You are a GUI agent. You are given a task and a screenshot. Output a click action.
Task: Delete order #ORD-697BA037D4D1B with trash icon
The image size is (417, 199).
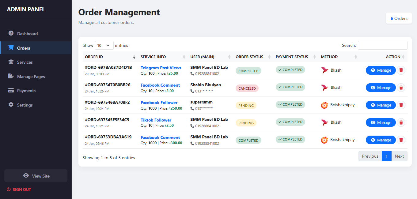tap(401, 70)
